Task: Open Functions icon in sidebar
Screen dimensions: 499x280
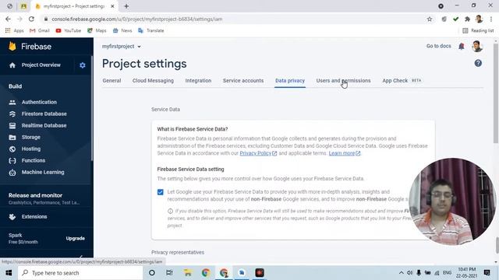Action: (x=12, y=161)
